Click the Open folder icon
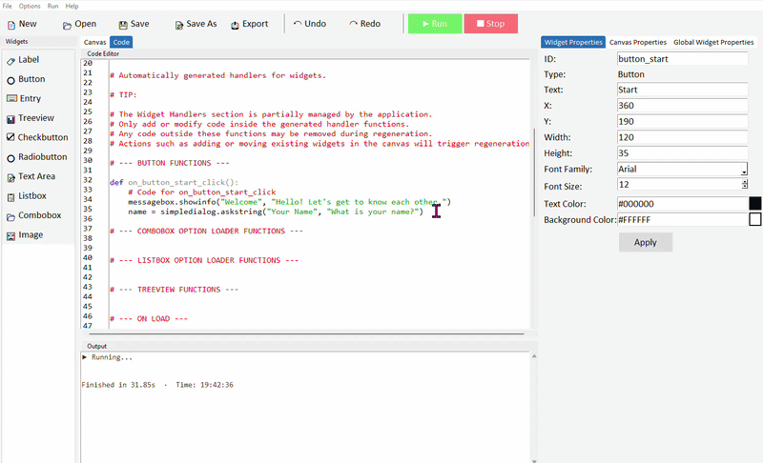763x463 pixels. (x=68, y=25)
